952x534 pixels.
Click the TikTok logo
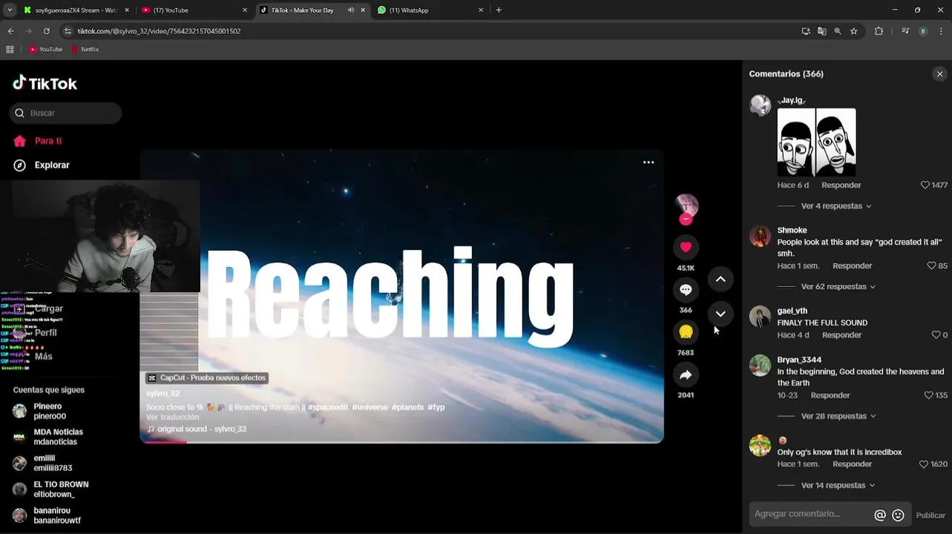[45, 83]
